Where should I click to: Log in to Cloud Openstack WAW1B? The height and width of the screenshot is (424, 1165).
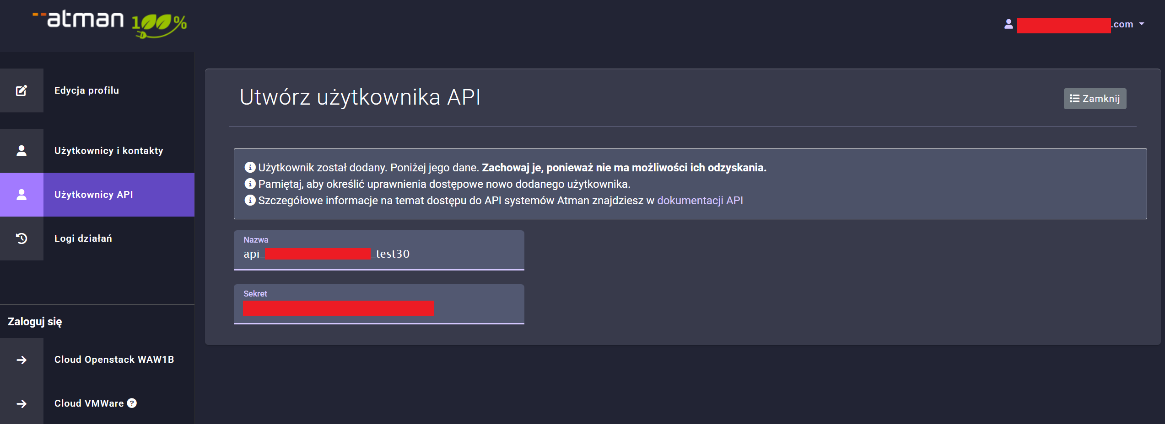tap(114, 360)
